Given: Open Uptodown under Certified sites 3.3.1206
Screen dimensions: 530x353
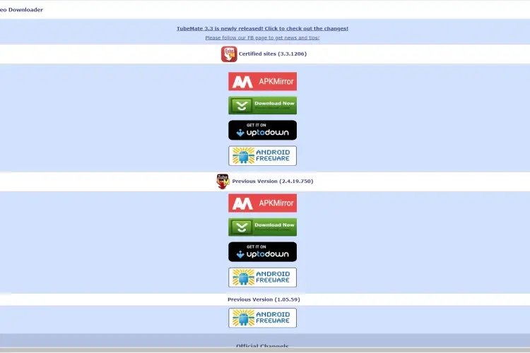Looking at the screenshot, I should [x=263, y=130].
